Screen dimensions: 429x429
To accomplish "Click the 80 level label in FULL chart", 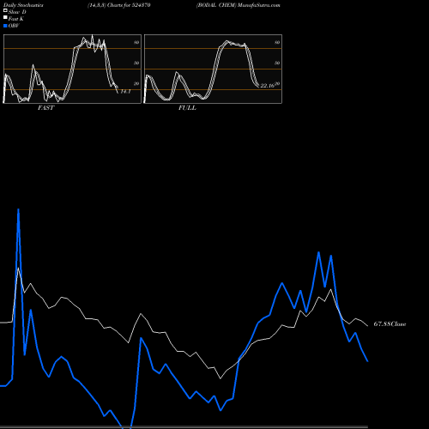I will (277, 42).
